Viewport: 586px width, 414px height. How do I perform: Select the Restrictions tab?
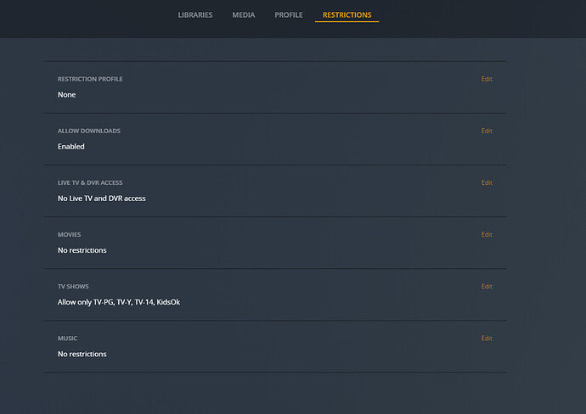[x=347, y=15]
